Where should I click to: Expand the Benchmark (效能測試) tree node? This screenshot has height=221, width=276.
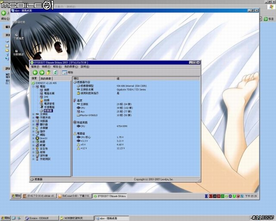point(33,159)
